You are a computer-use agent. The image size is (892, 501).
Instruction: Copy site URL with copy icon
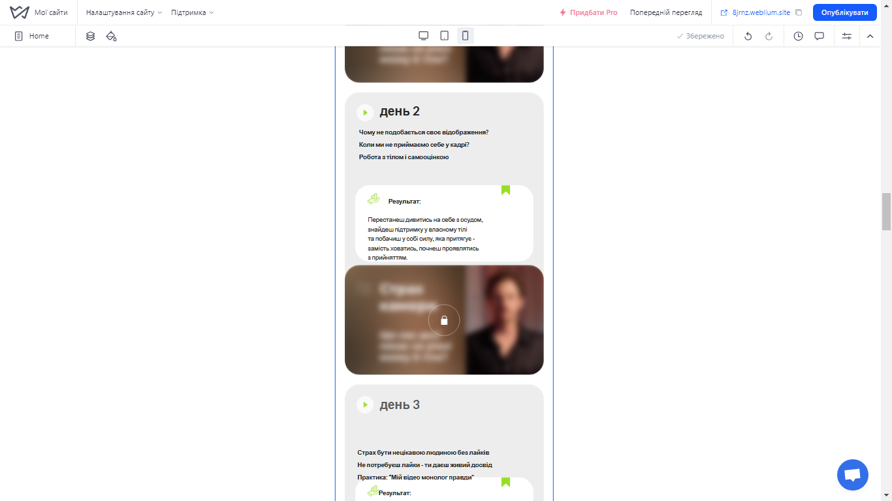click(x=798, y=12)
